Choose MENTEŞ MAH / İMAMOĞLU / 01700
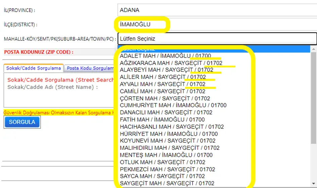 [x=166, y=155]
